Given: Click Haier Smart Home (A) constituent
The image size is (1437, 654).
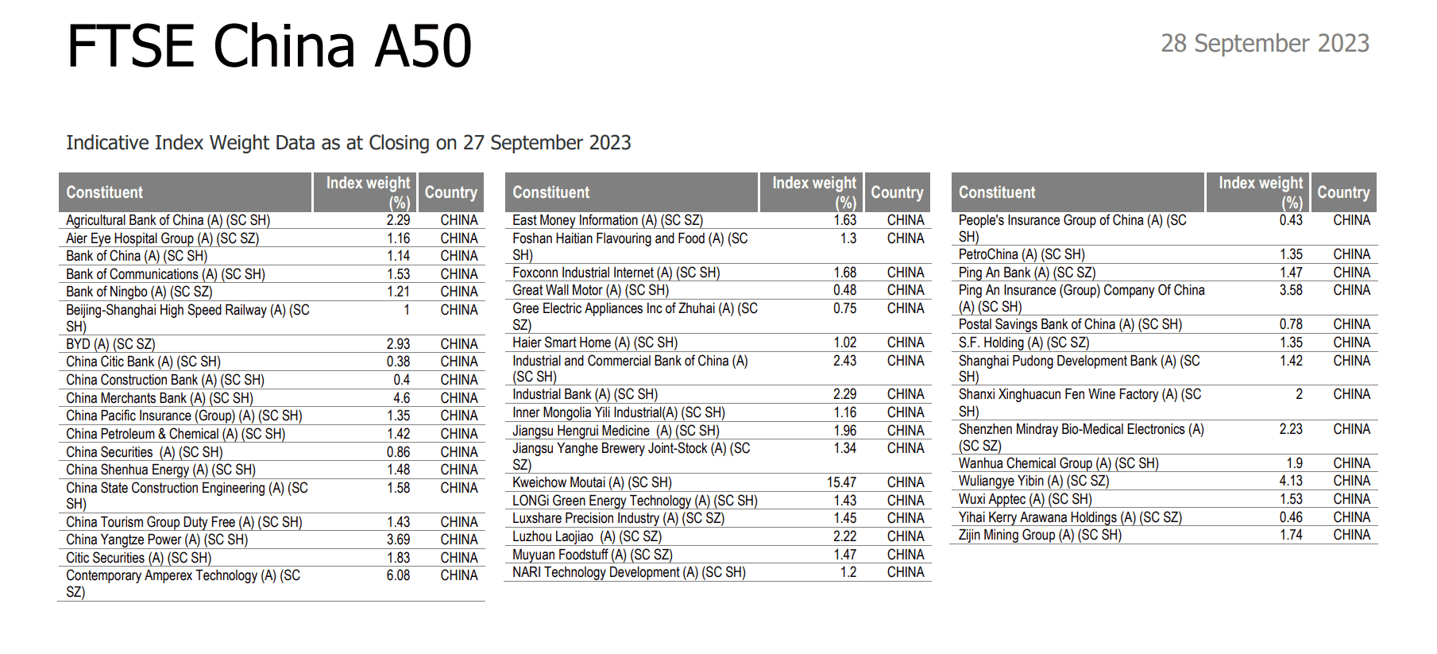Looking at the screenshot, I should (x=595, y=342).
